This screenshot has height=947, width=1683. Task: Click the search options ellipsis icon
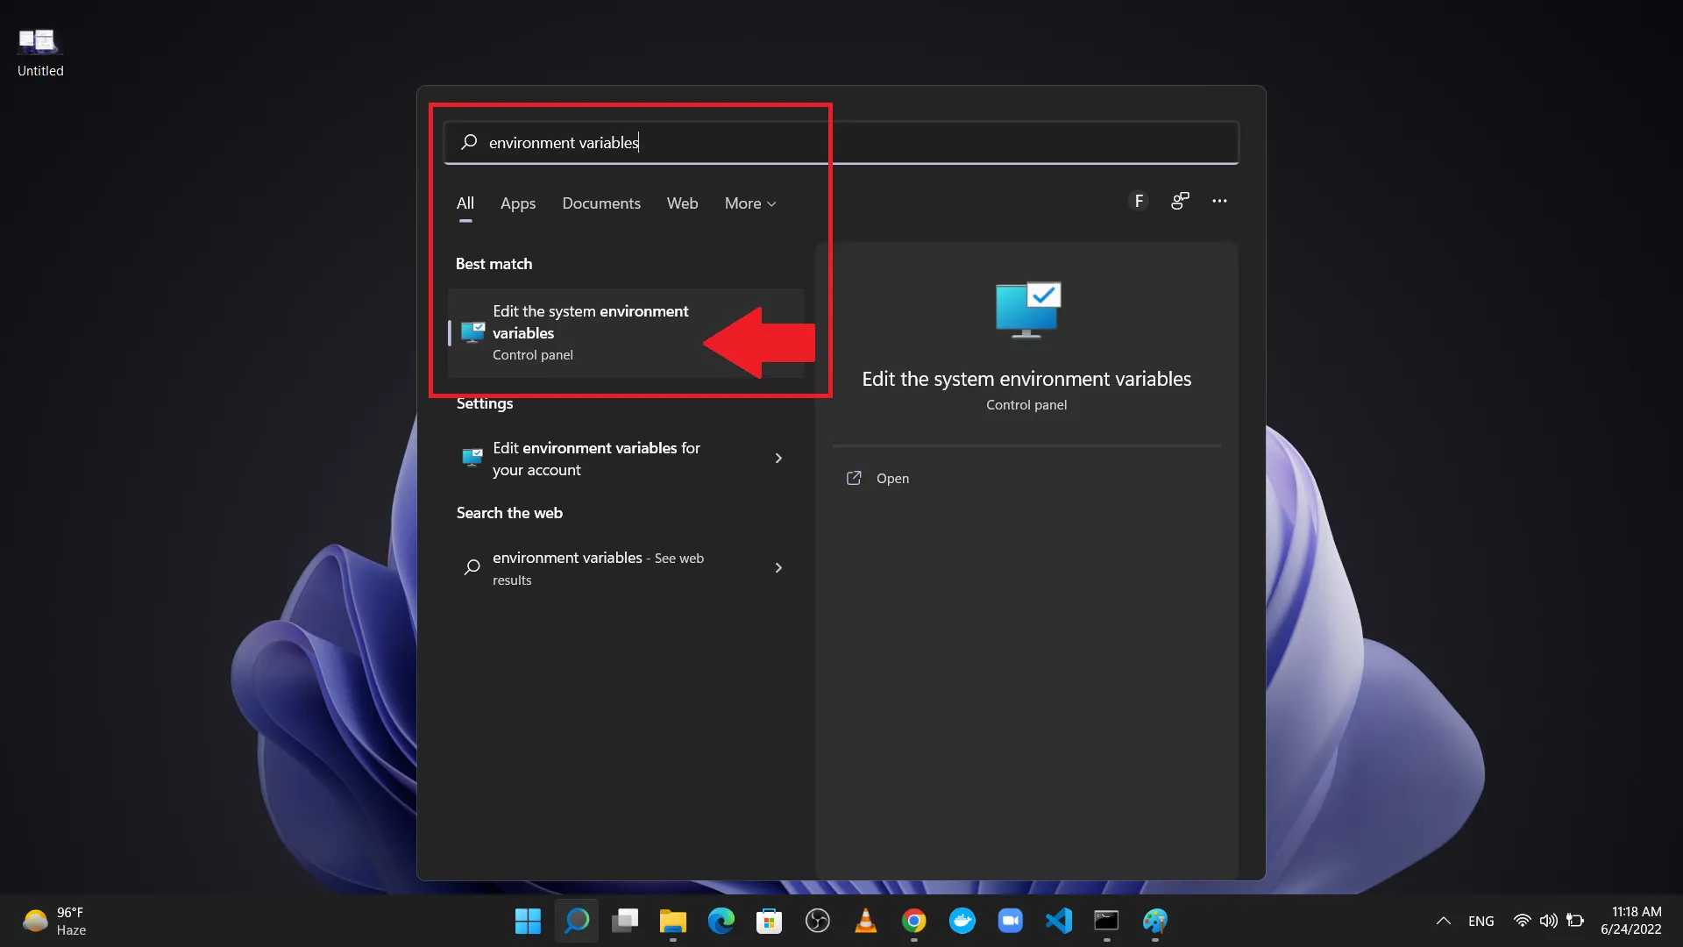[x=1219, y=201]
